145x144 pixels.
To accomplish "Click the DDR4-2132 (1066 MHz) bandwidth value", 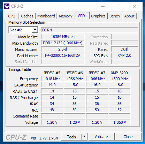I will (x=63, y=43).
